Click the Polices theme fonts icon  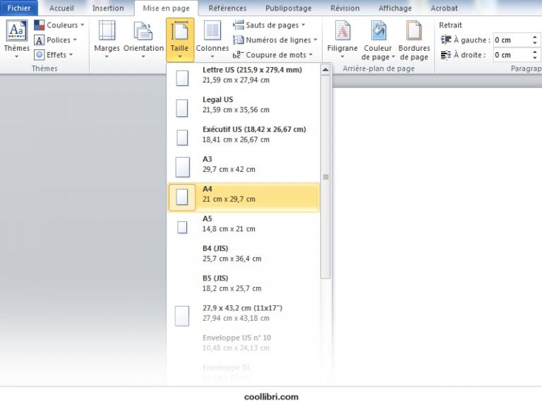[x=39, y=40]
